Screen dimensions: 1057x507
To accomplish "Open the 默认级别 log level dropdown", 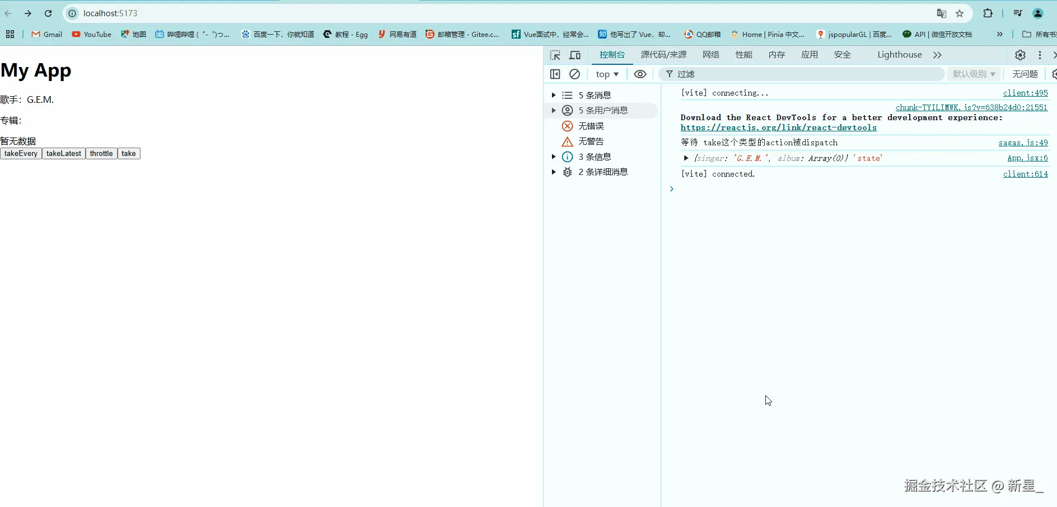I will click(974, 74).
